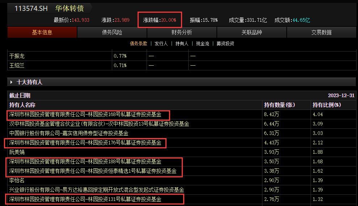Open the 募资投资 section link
The image size is (358, 206).
tap(226, 44)
